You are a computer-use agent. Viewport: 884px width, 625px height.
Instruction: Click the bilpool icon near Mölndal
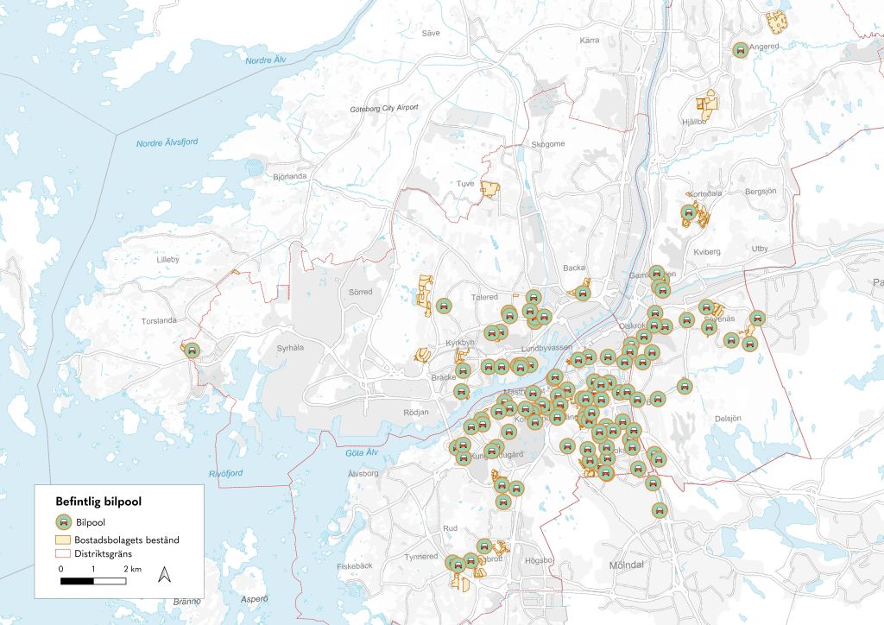point(659,510)
